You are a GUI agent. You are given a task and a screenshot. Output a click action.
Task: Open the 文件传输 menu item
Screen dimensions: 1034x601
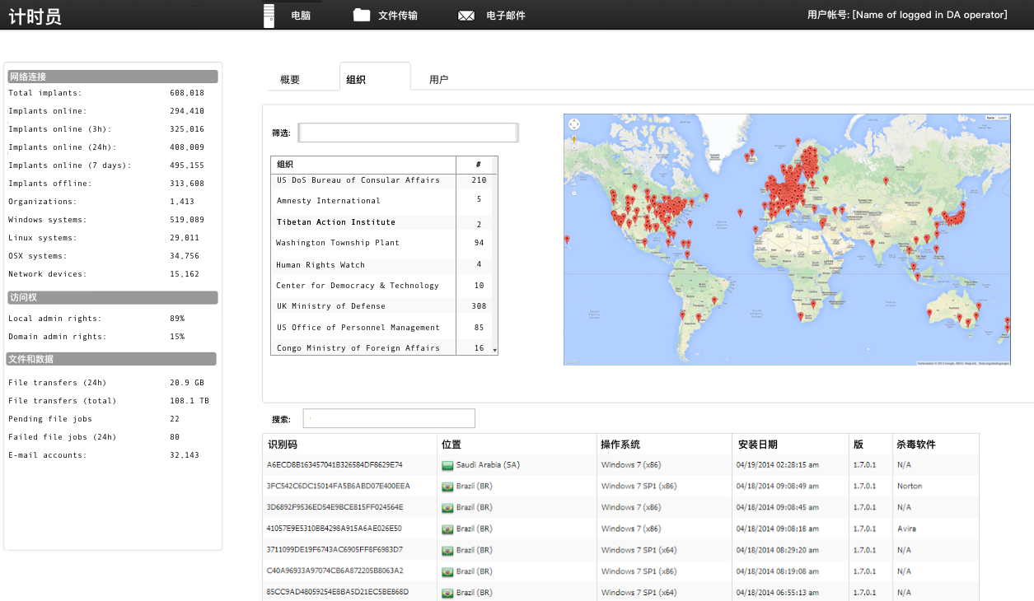[398, 16]
